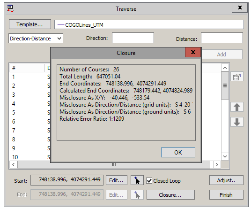Viewport: 251px width, 209px height.
Task: Click the Misclosure ground units line
Action: [x=126, y=112]
